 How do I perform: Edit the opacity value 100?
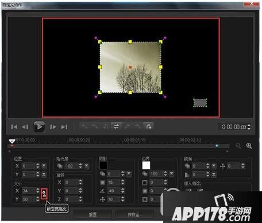click(71, 166)
